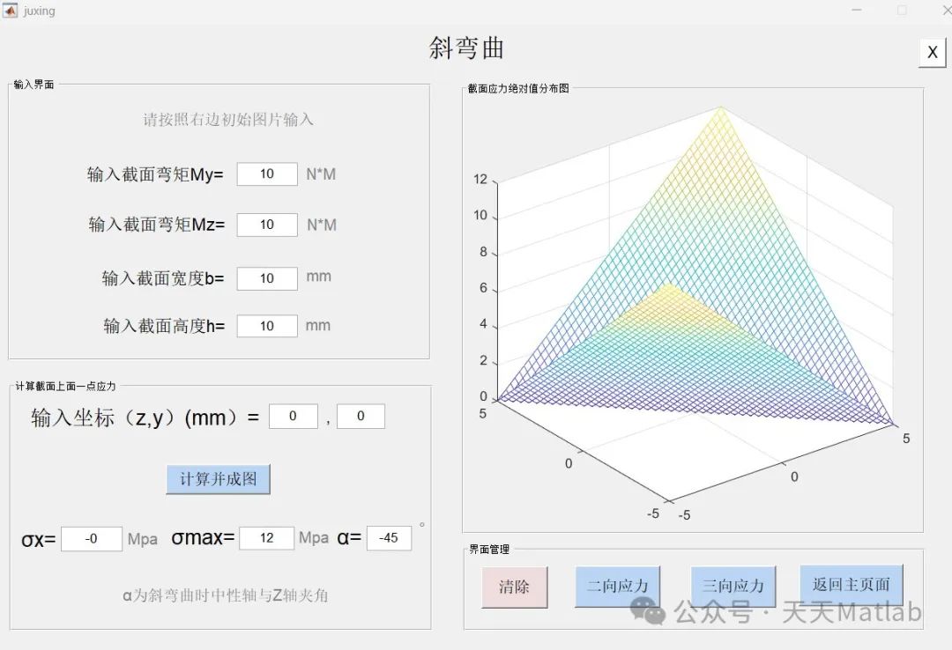952x650 pixels.
Task: Click the 输入坐标 (z,y) (mm) label
Action: tap(145, 418)
